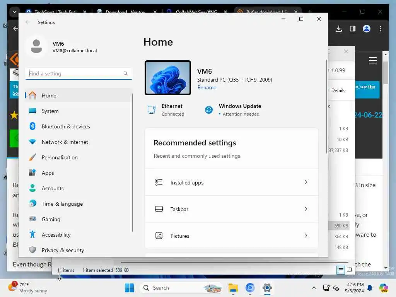Viewport: 396px width, 297px height.
Task: Click Details button in File Explorer window
Action: (x=338, y=90)
